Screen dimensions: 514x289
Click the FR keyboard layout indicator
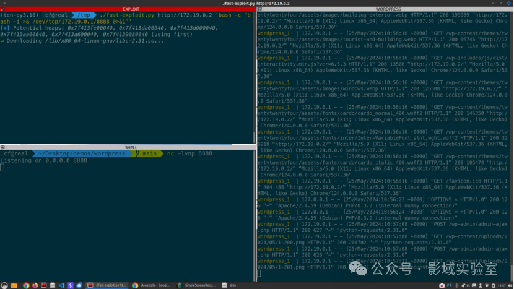pos(450,285)
